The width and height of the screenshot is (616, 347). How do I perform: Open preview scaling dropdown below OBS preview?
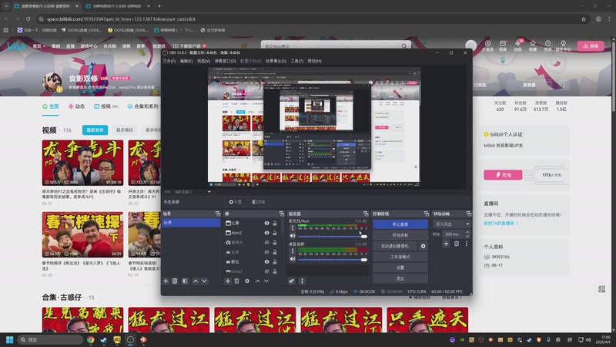pyautogui.click(x=209, y=192)
